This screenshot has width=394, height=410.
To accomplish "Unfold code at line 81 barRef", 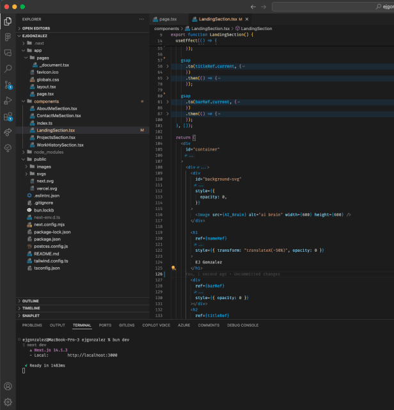I will point(168,102).
